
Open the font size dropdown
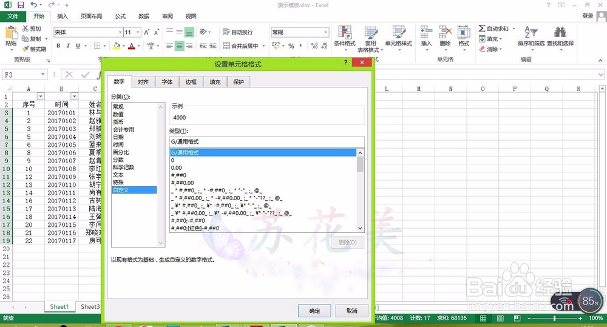click(138, 32)
